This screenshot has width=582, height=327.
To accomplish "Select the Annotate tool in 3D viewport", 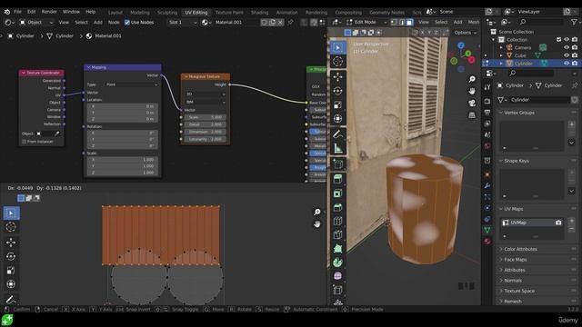I will click(x=337, y=134).
